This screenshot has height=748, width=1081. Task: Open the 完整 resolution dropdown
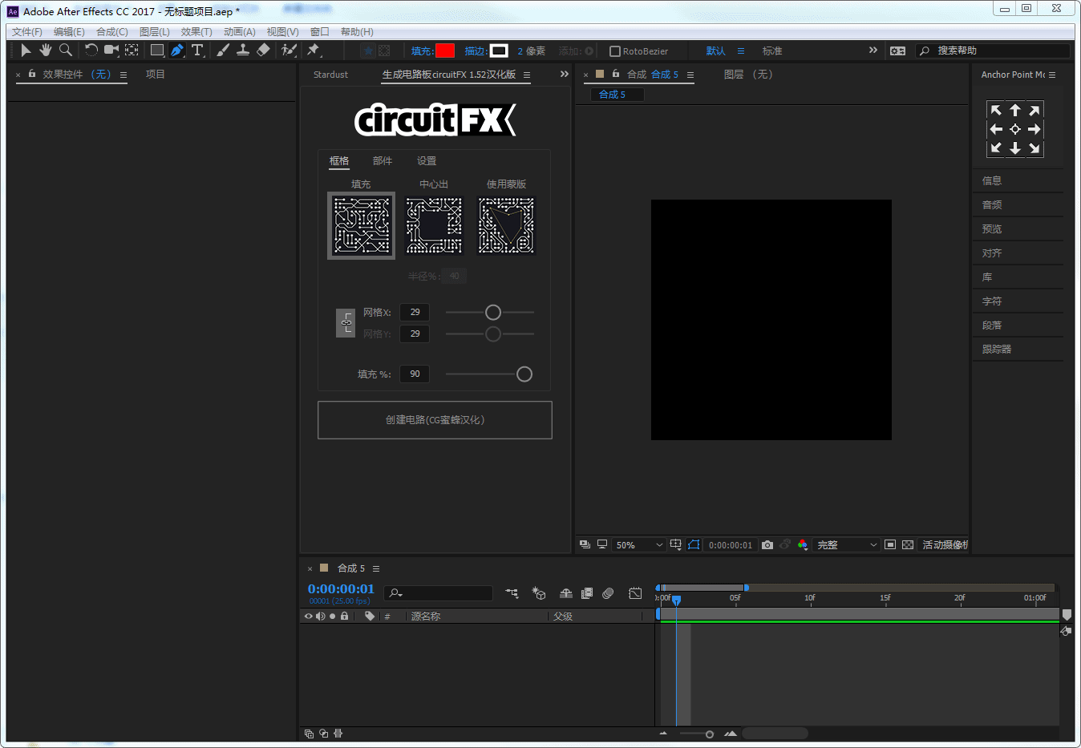(x=847, y=545)
